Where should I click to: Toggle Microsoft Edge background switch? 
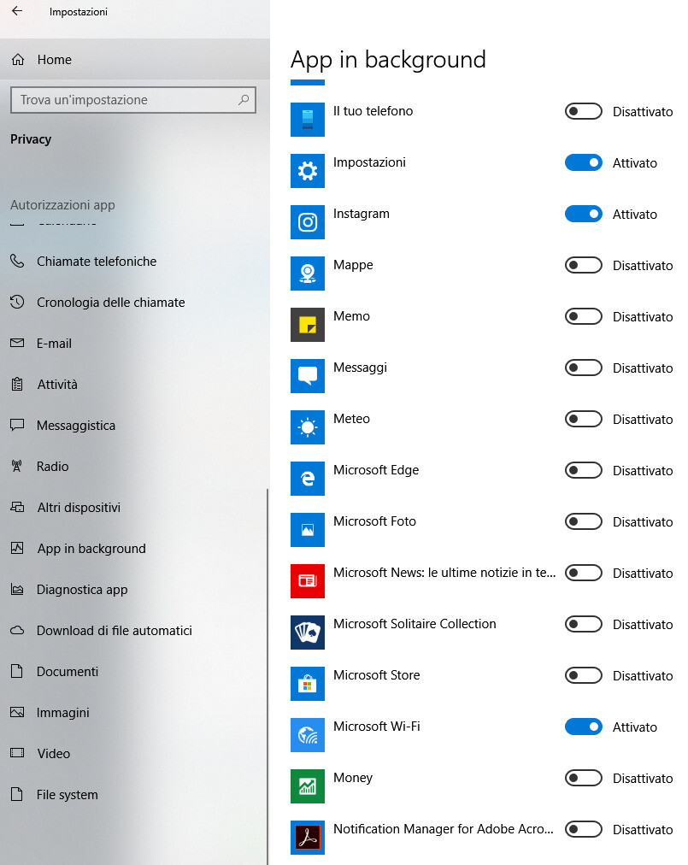pyautogui.click(x=583, y=471)
